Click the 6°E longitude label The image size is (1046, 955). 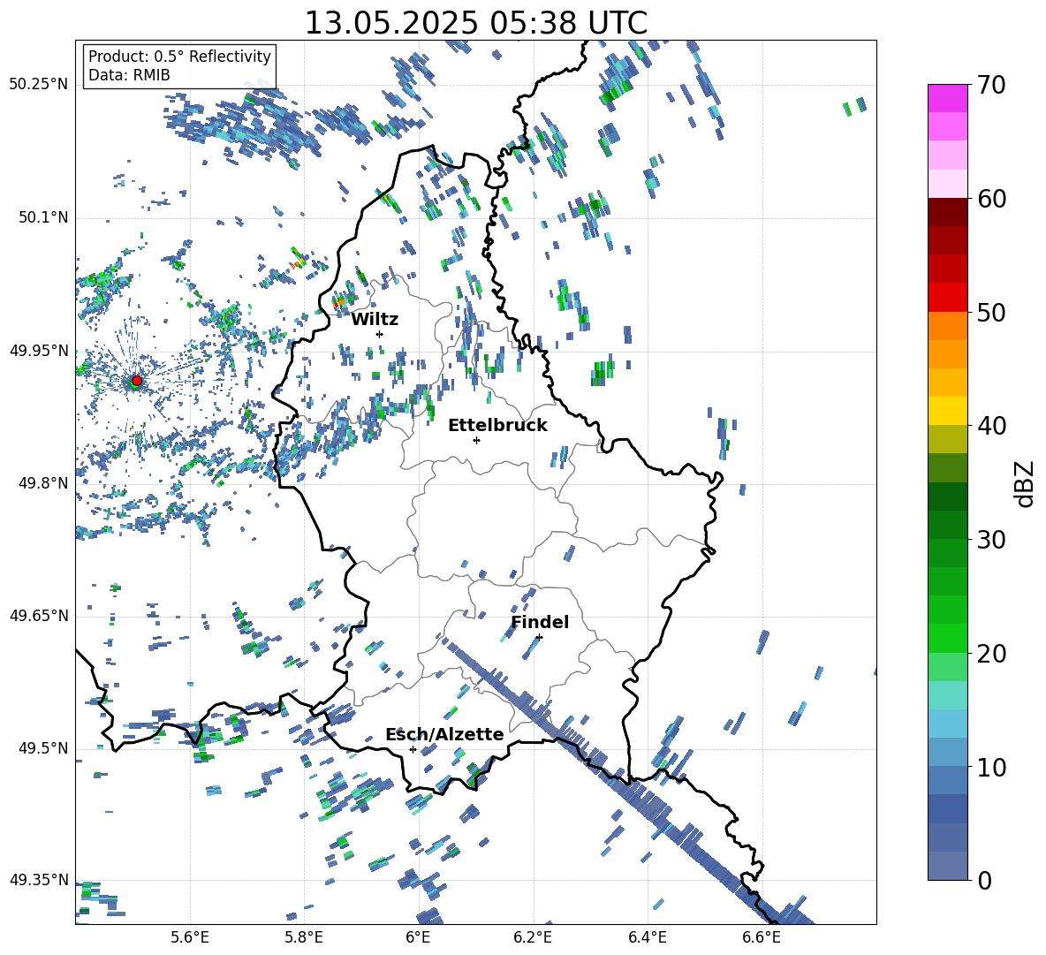418,937
